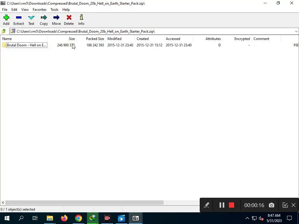Click the Brutal Doom folder icon
299x224 pixels.
click(x=4, y=45)
